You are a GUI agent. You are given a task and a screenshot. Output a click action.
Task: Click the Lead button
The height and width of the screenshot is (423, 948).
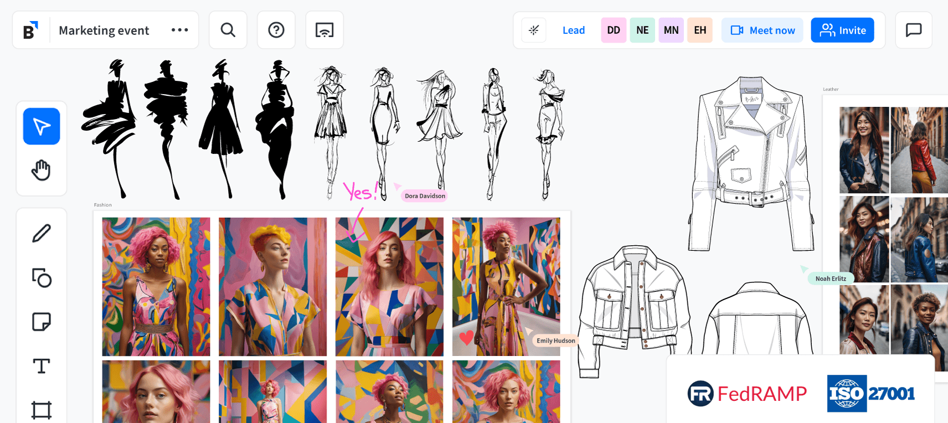[x=574, y=30]
